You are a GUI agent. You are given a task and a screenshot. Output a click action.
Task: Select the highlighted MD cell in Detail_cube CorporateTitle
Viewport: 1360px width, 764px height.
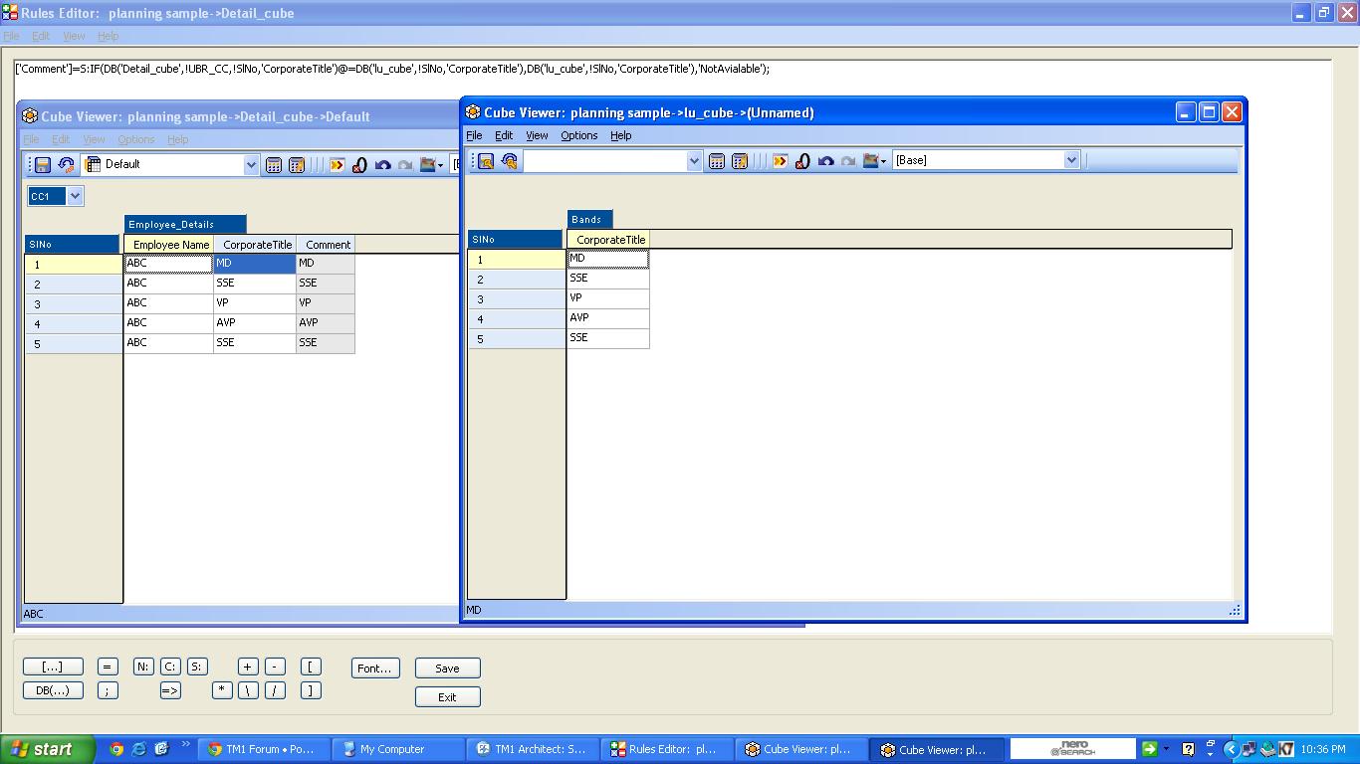point(255,264)
